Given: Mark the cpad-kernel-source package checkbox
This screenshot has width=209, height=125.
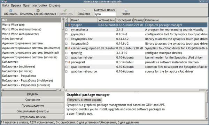Looking at the screenshot, I should [67, 71].
